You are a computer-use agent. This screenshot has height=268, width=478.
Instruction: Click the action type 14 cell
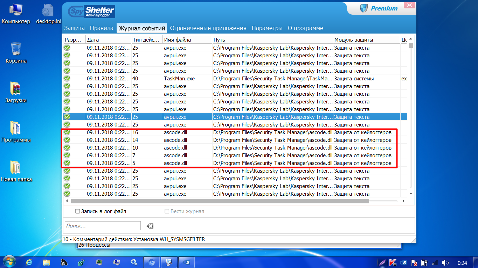pos(147,140)
